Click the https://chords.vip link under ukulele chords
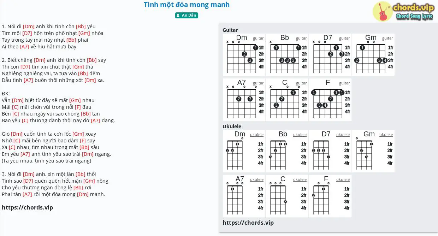438x236 pixels. point(248,223)
